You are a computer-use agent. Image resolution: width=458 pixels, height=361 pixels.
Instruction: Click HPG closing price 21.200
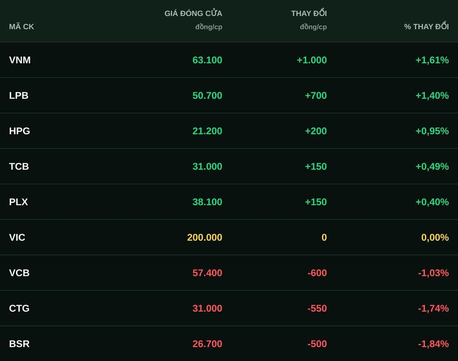(207, 131)
